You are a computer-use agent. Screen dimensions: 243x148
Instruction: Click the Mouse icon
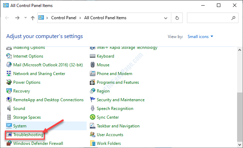[x=93, y=65]
